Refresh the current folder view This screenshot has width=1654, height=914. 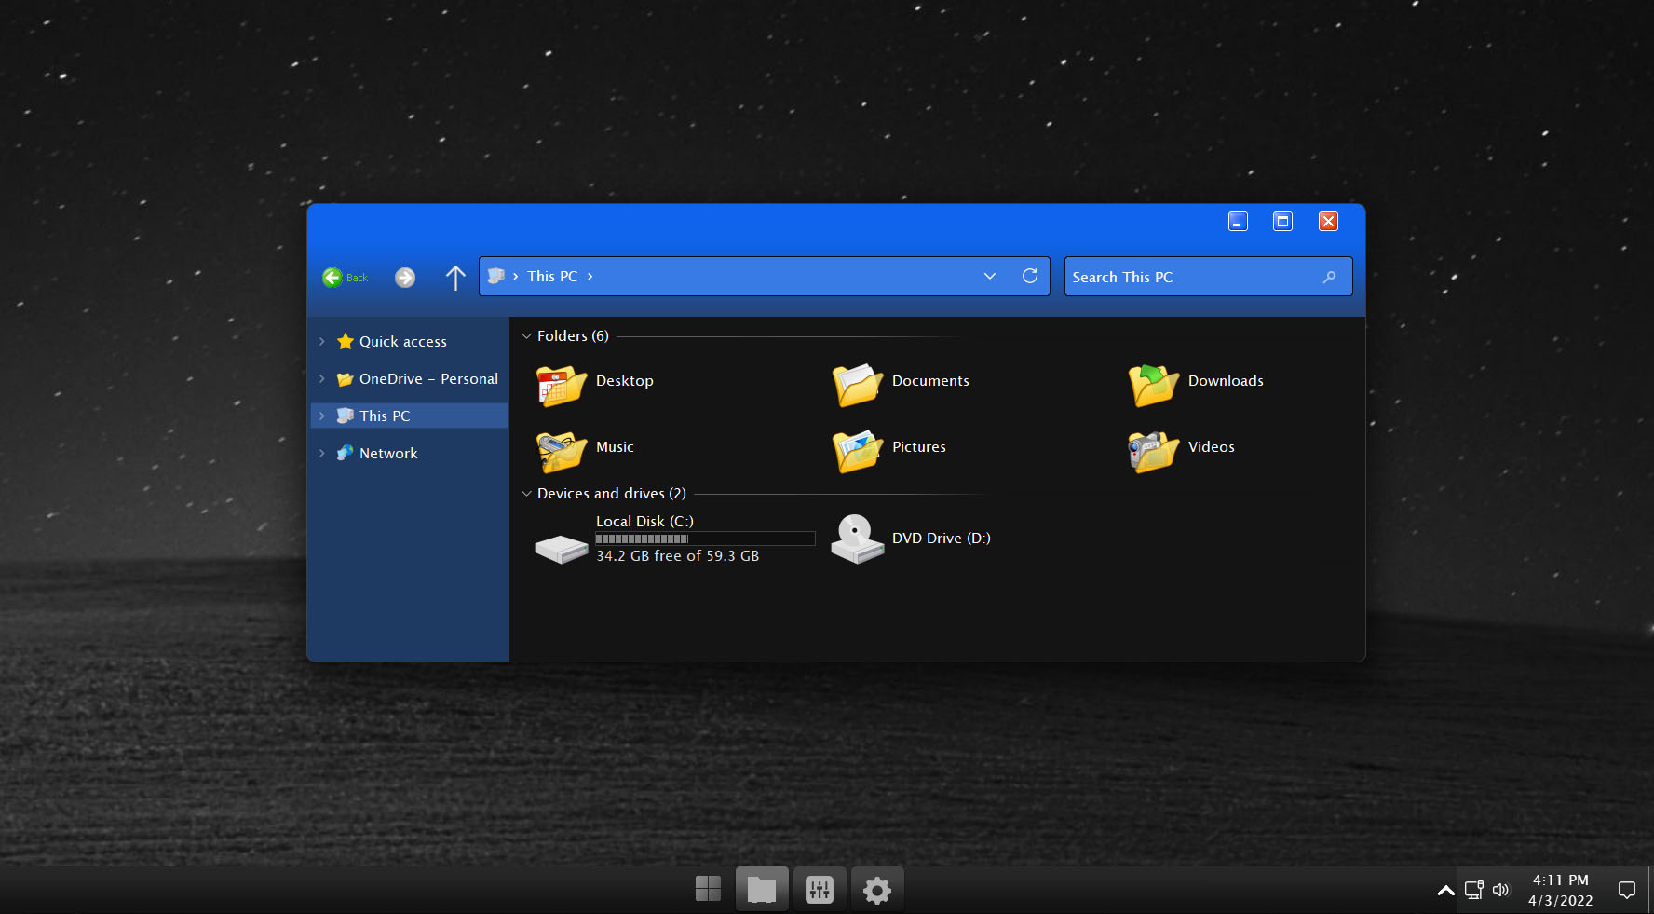coord(1030,276)
